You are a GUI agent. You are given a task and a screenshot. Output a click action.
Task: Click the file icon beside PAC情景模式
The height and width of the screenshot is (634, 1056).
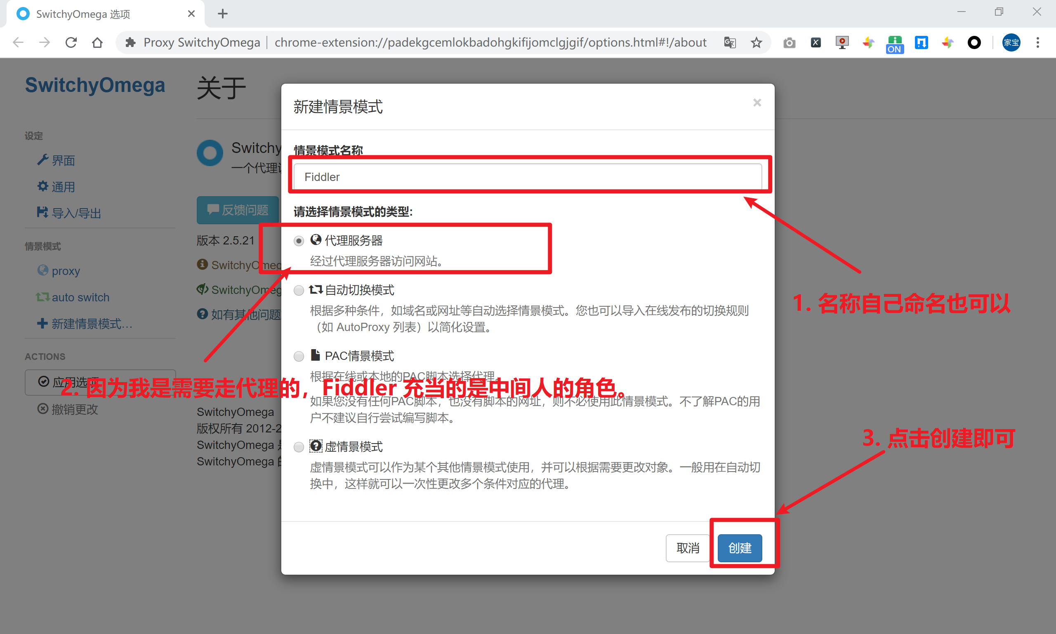[316, 355]
